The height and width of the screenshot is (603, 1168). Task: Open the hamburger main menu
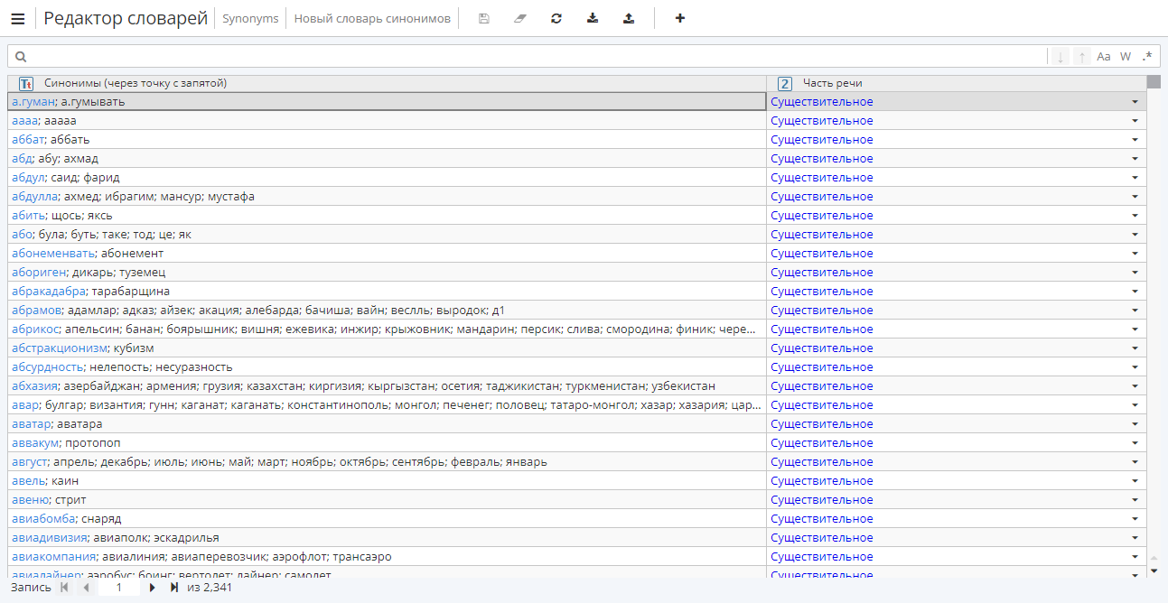(x=18, y=18)
